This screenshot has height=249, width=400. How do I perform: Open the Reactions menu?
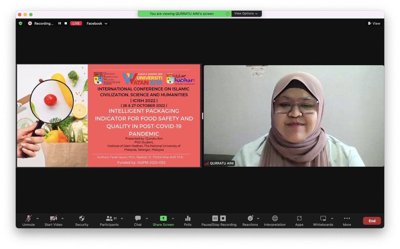[250, 221]
